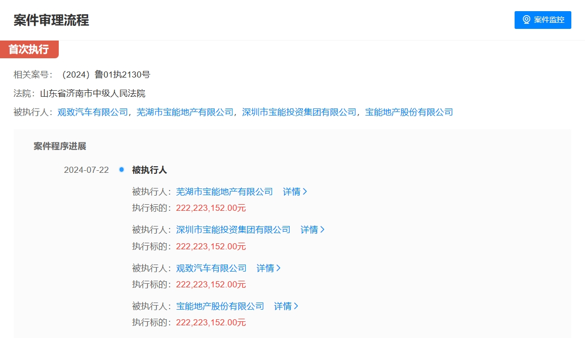This screenshot has height=338, width=585.
Task: Open 深圳市宝能投资集团有限公司 link in progress list
Action: point(233,230)
